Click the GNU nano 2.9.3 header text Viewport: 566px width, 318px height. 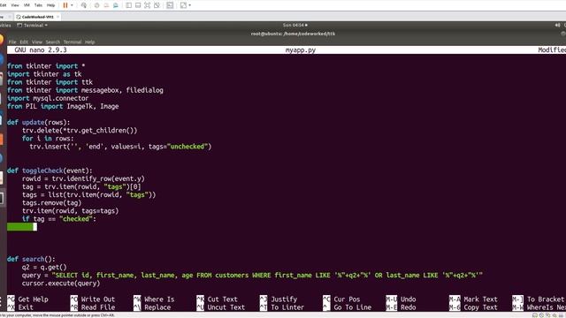coord(41,49)
